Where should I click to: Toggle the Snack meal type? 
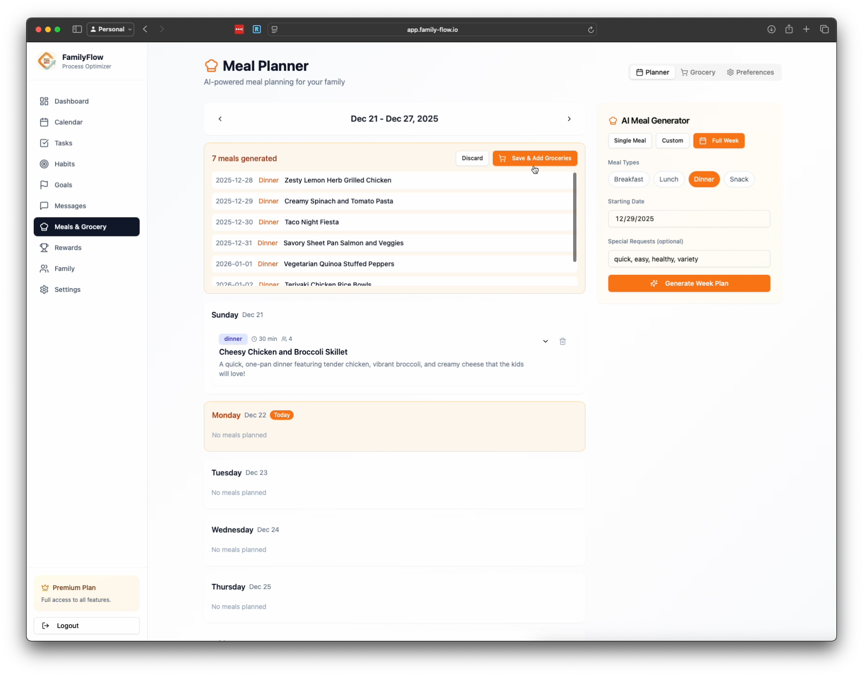click(x=739, y=179)
